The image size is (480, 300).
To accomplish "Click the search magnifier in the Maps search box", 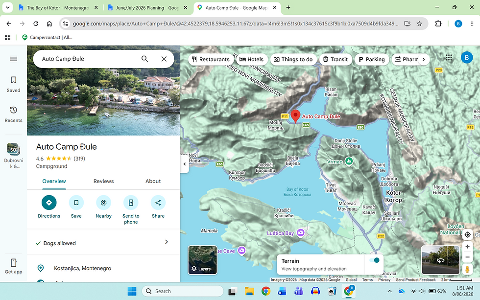I will click(x=145, y=59).
